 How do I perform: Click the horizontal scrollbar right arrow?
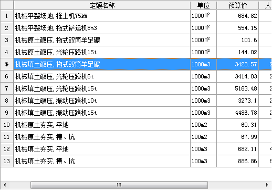click(x=267, y=185)
